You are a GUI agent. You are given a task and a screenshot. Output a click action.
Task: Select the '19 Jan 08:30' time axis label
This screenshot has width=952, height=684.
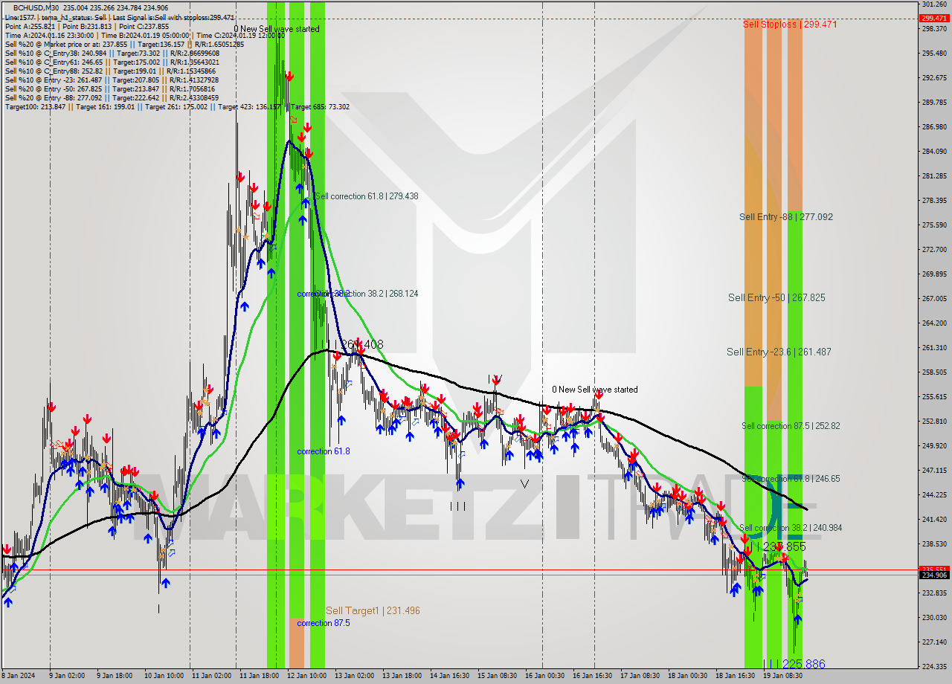pyautogui.click(x=783, y=676)
